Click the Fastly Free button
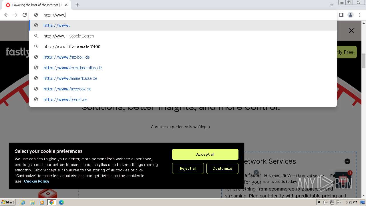The width and height of the screenshot is (366, 206). coord(347,52)
